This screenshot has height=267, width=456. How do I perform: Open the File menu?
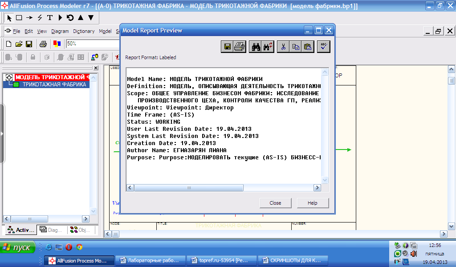coord(16,31)
